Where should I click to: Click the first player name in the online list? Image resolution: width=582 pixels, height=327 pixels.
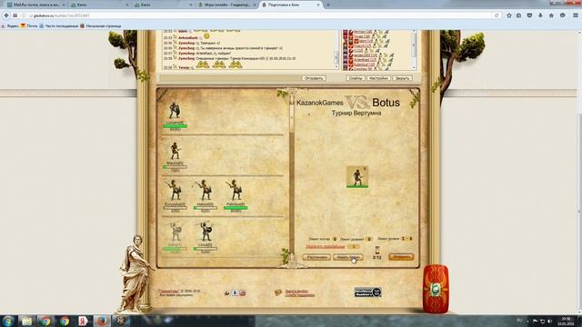(x=363, y=32)
